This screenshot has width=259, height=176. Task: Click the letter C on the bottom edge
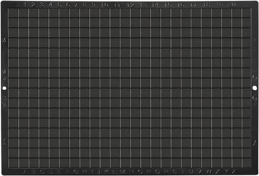click(42, 172)
